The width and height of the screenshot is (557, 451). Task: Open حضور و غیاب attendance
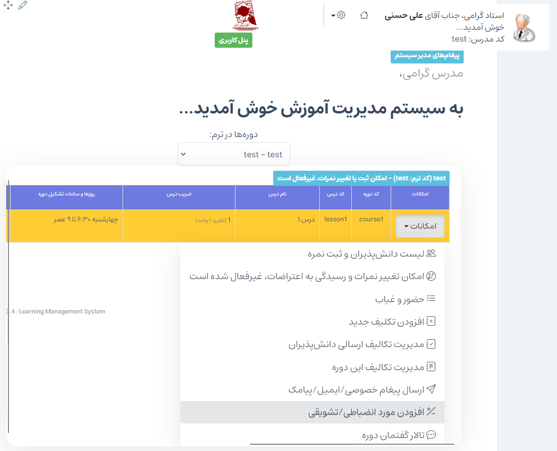coord(313,299)
